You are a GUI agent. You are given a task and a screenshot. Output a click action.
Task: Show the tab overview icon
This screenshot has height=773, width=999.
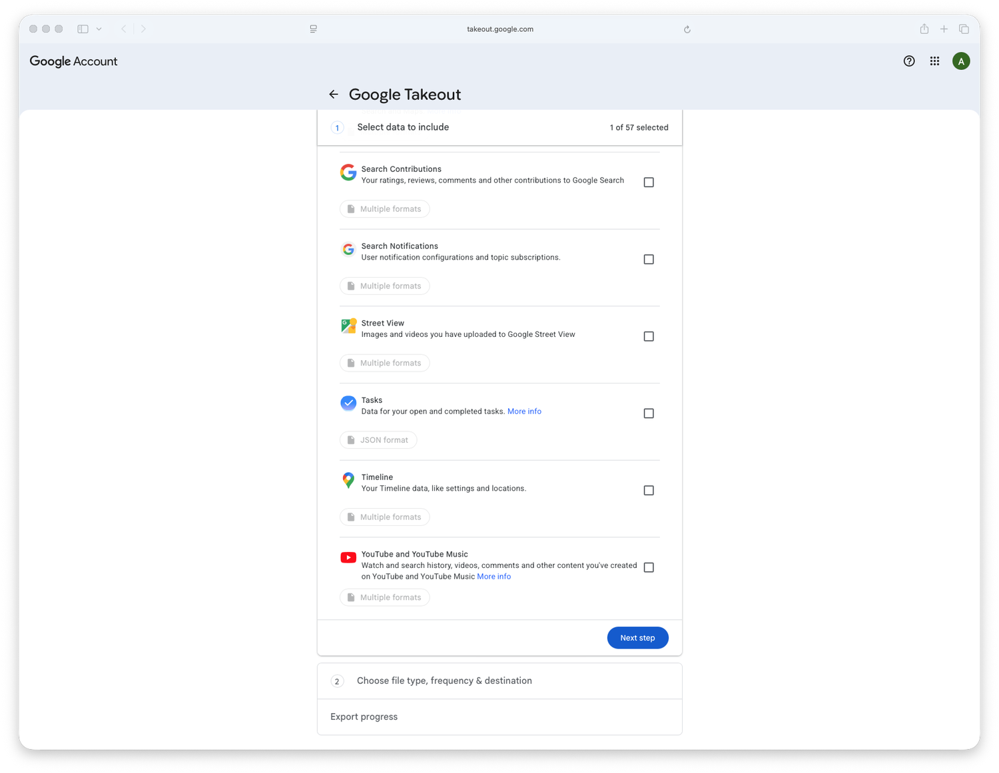(x=964, y=29)
